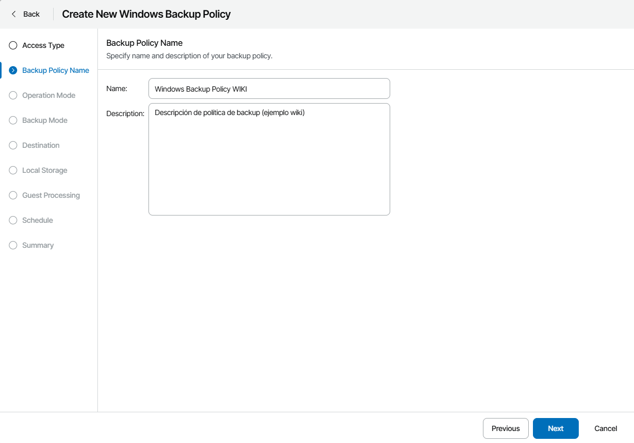Navigate to the Summary step
Viewport: 634px width, 443px height.
click(38, 245)
